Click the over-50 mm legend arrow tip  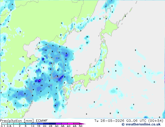pyautogui.click(x=82, y=124)
